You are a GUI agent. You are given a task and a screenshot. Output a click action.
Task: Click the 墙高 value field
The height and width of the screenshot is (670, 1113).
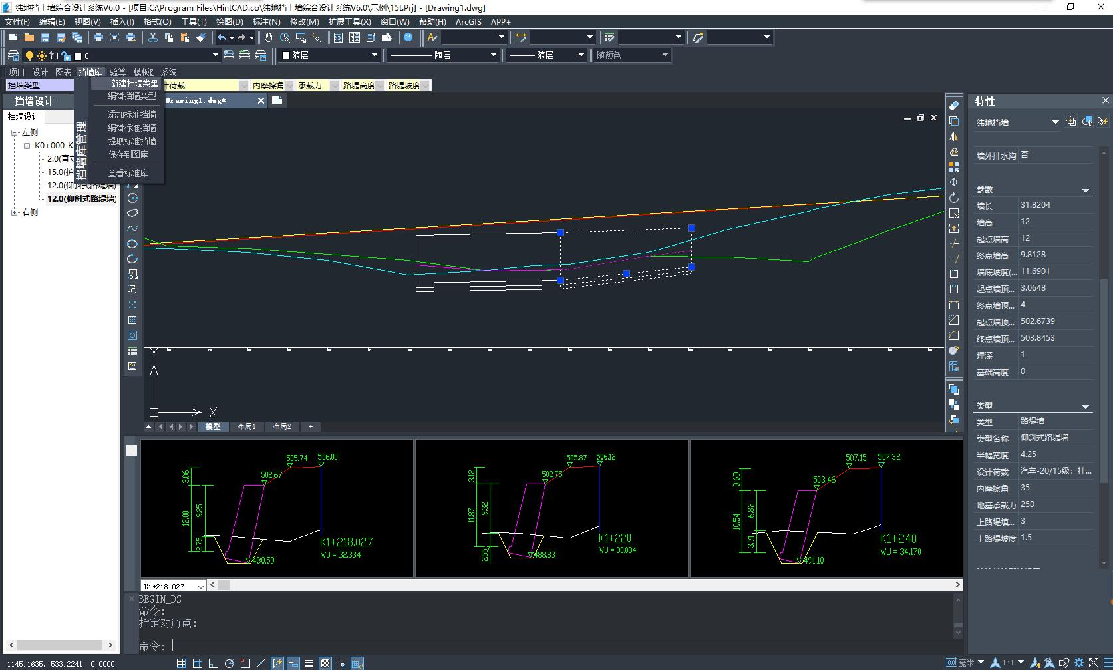click(x=1054, y=222)
